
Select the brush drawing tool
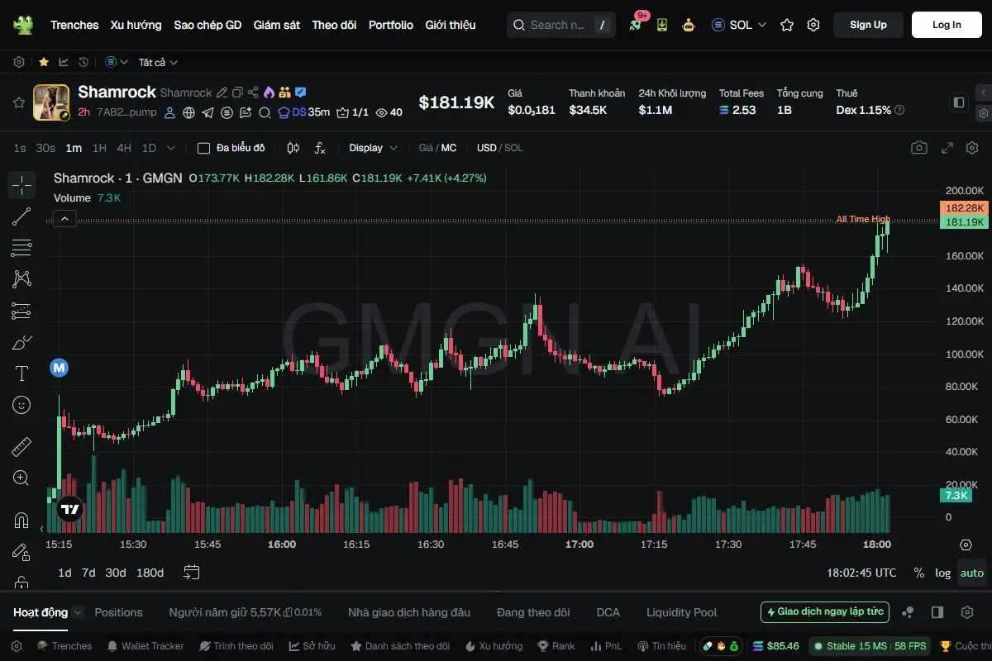pos(21,342)
